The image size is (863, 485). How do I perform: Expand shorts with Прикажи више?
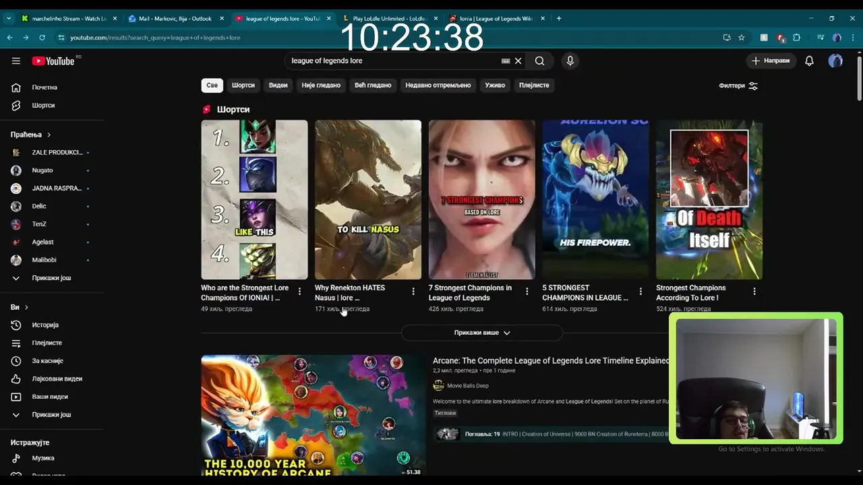click(482, 333)
